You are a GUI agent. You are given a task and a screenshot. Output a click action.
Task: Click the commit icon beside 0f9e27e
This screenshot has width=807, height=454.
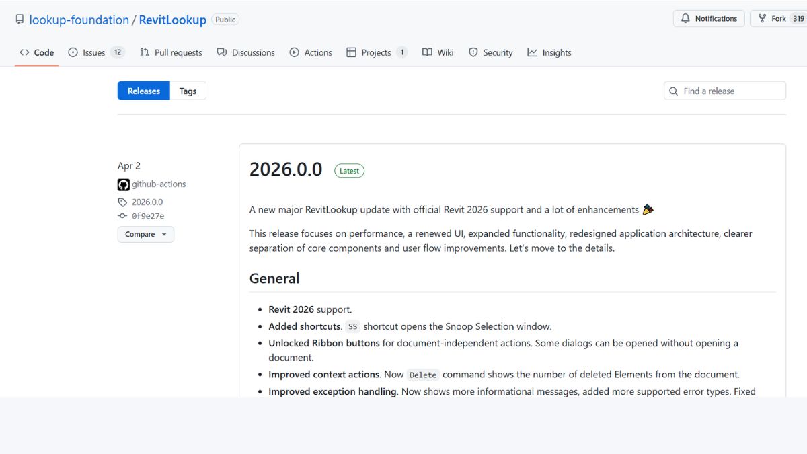(122, 216)
